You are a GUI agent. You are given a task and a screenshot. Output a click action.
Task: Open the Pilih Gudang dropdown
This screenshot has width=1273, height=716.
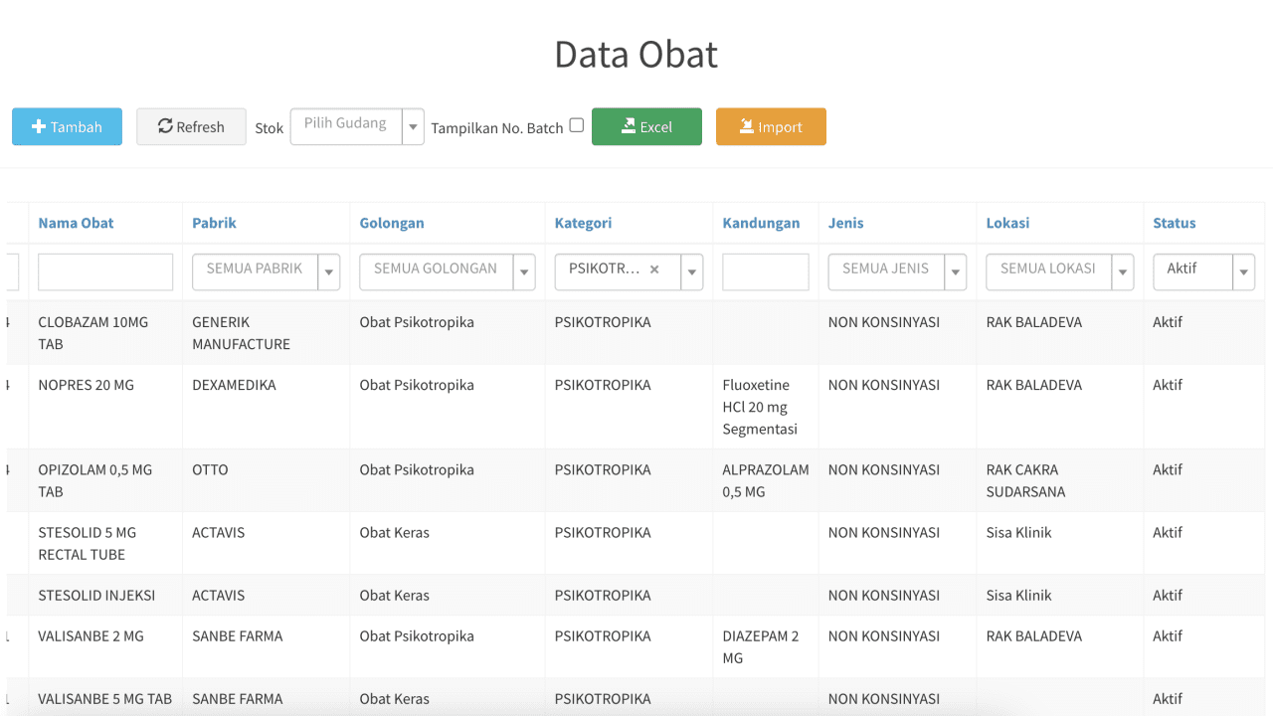pos(357,127)
